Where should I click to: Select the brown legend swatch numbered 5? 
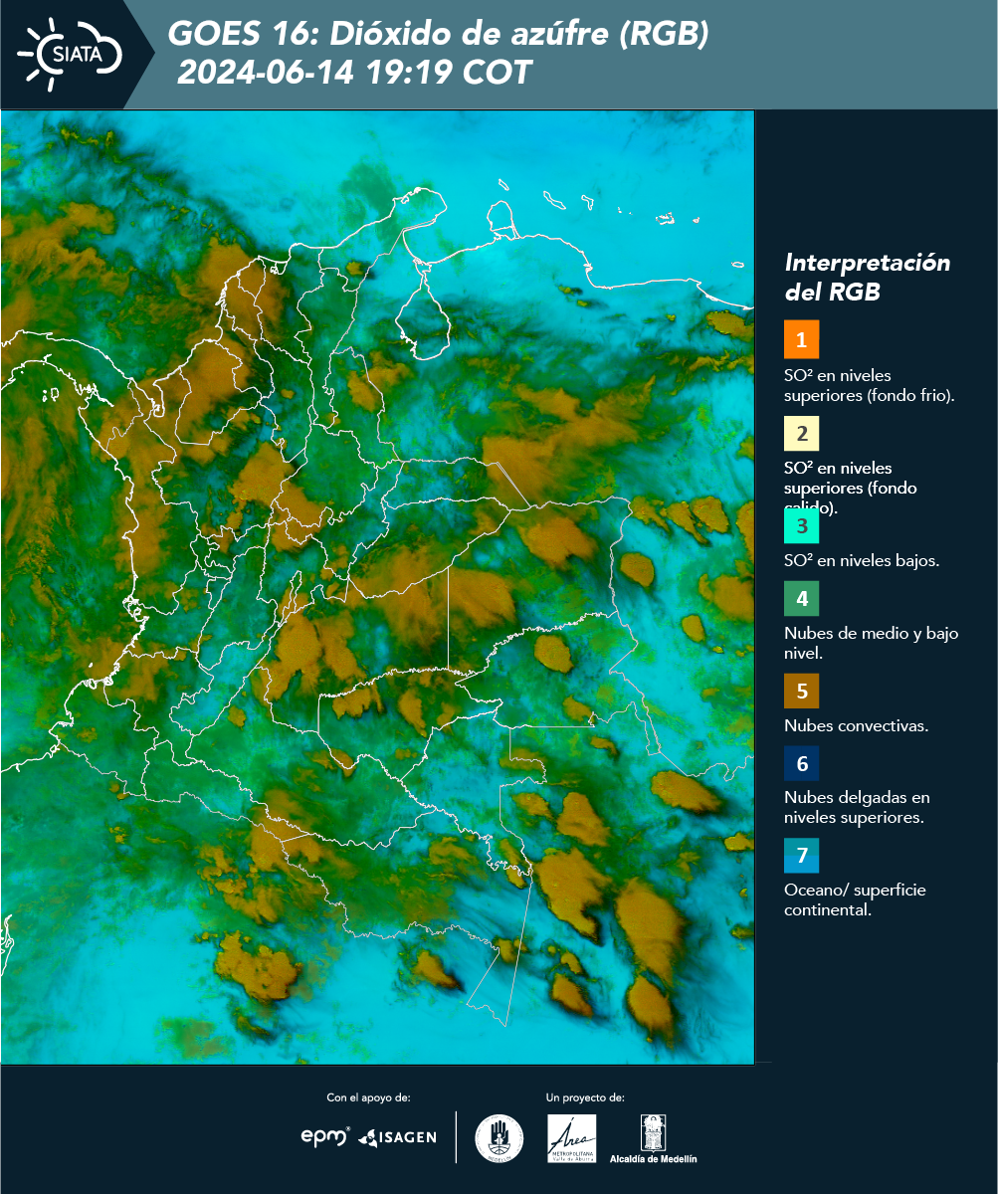pyautogui.click(x=801, y=691)
